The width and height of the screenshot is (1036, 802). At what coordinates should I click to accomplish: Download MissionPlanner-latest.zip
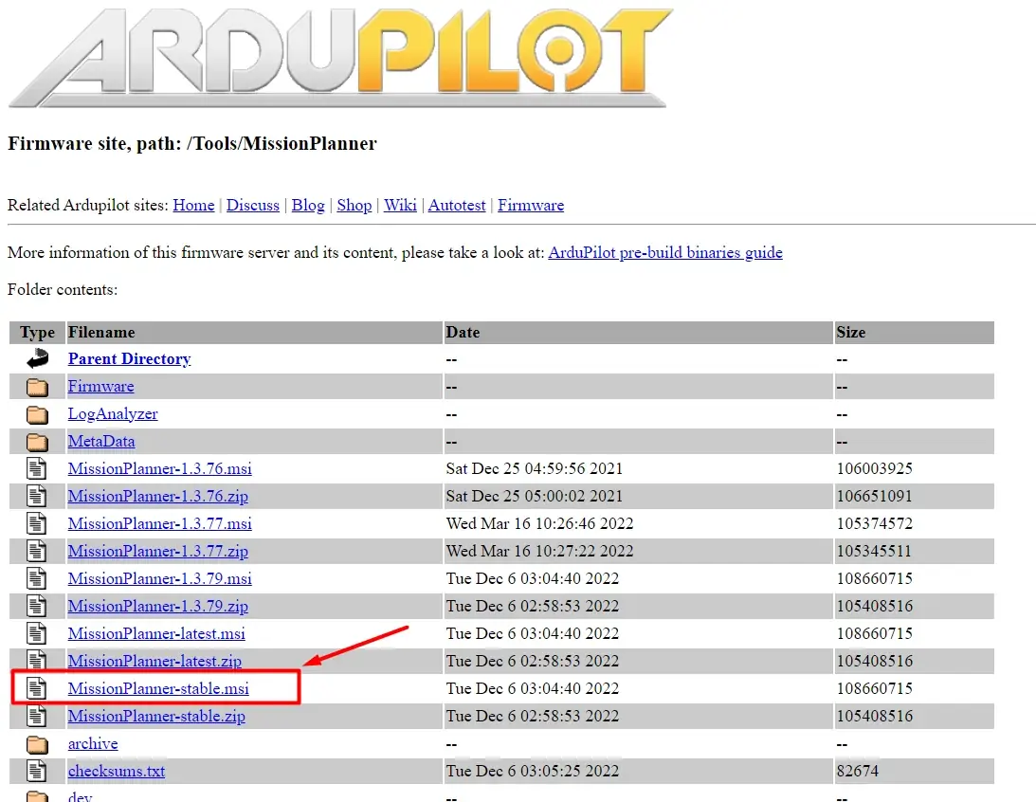click(x=154, y=661)
